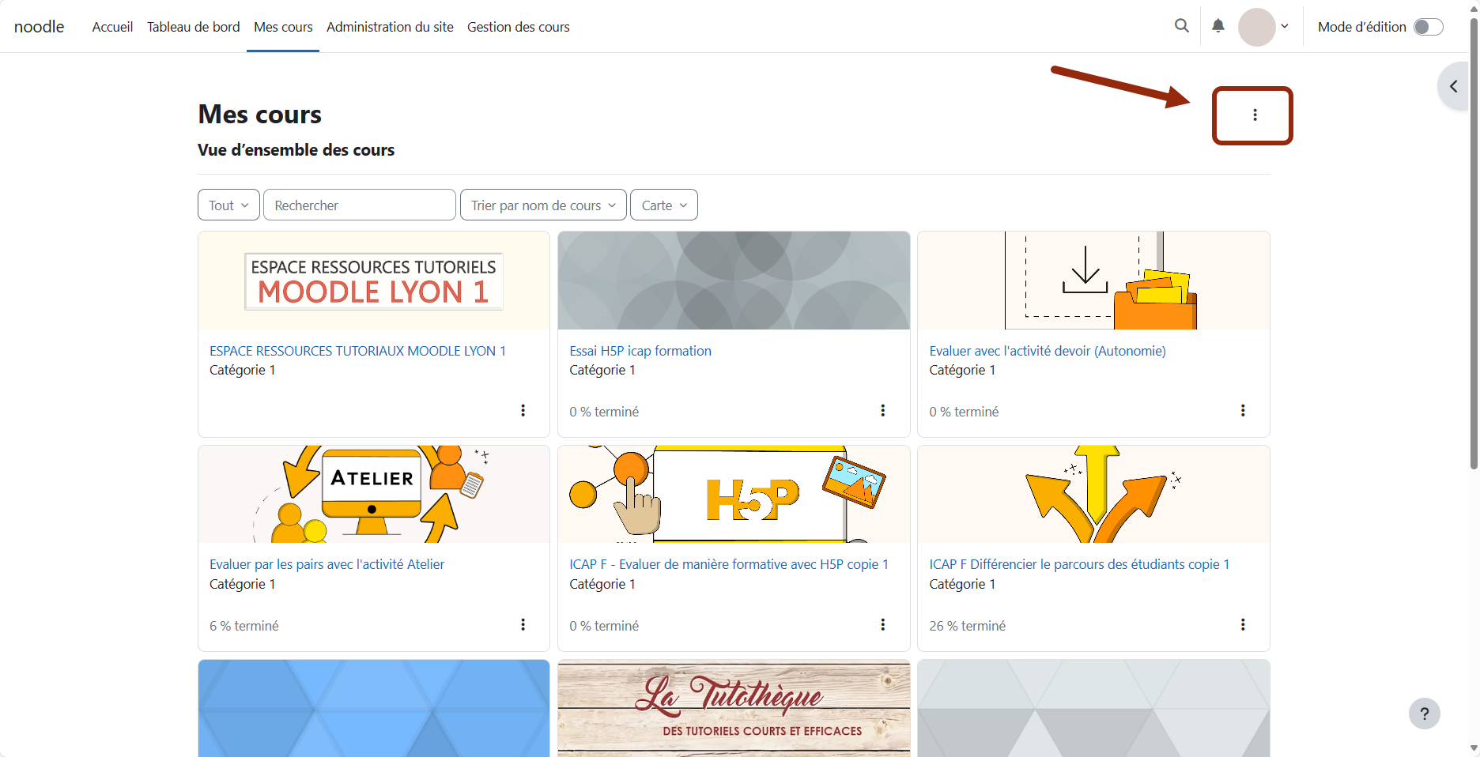Click the help question mark icon
1480x757 pixels.
click(1425, 714)
